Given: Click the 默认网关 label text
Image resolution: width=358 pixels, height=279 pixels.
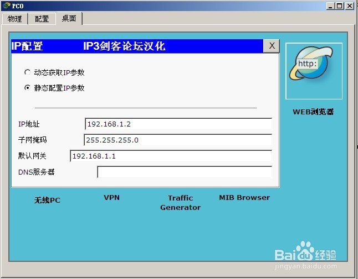Looking at the screenshot, I should click(x=32, y=156).
